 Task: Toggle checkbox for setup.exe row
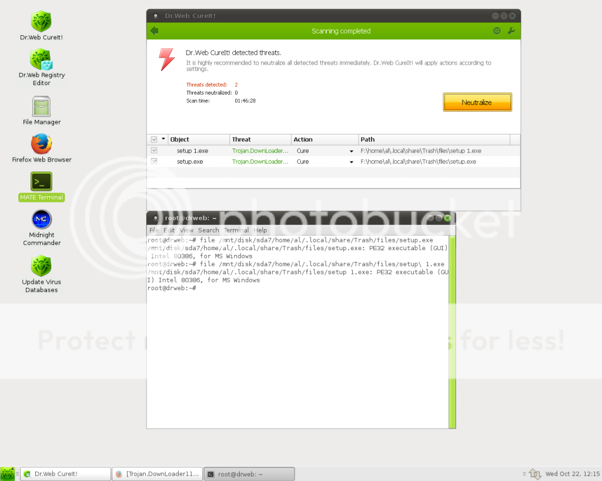[x=154, y=161]
